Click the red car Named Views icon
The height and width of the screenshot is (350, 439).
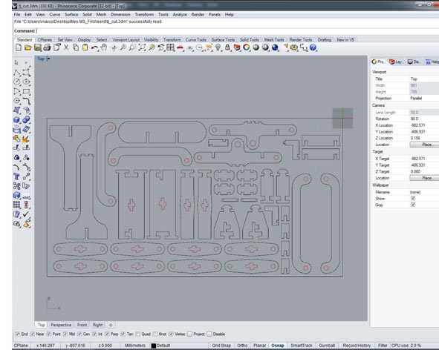point(180,47)
